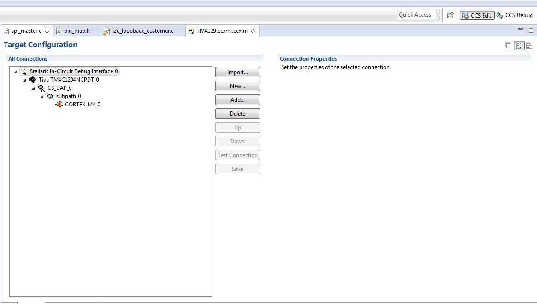Image resolution: width=537 pixels, height=304 pixels.
Task: Collapse the subpath_0 node
Action: tap(42, 97)
